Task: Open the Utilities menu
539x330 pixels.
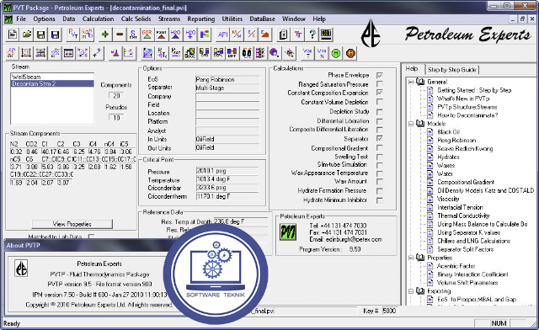Action: (x=232, y=19)
